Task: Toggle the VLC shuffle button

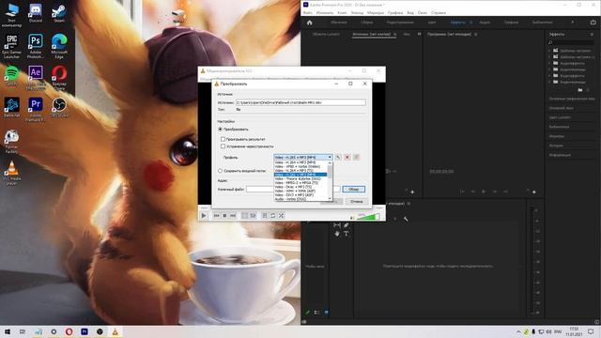Action: tap(281, 216)
